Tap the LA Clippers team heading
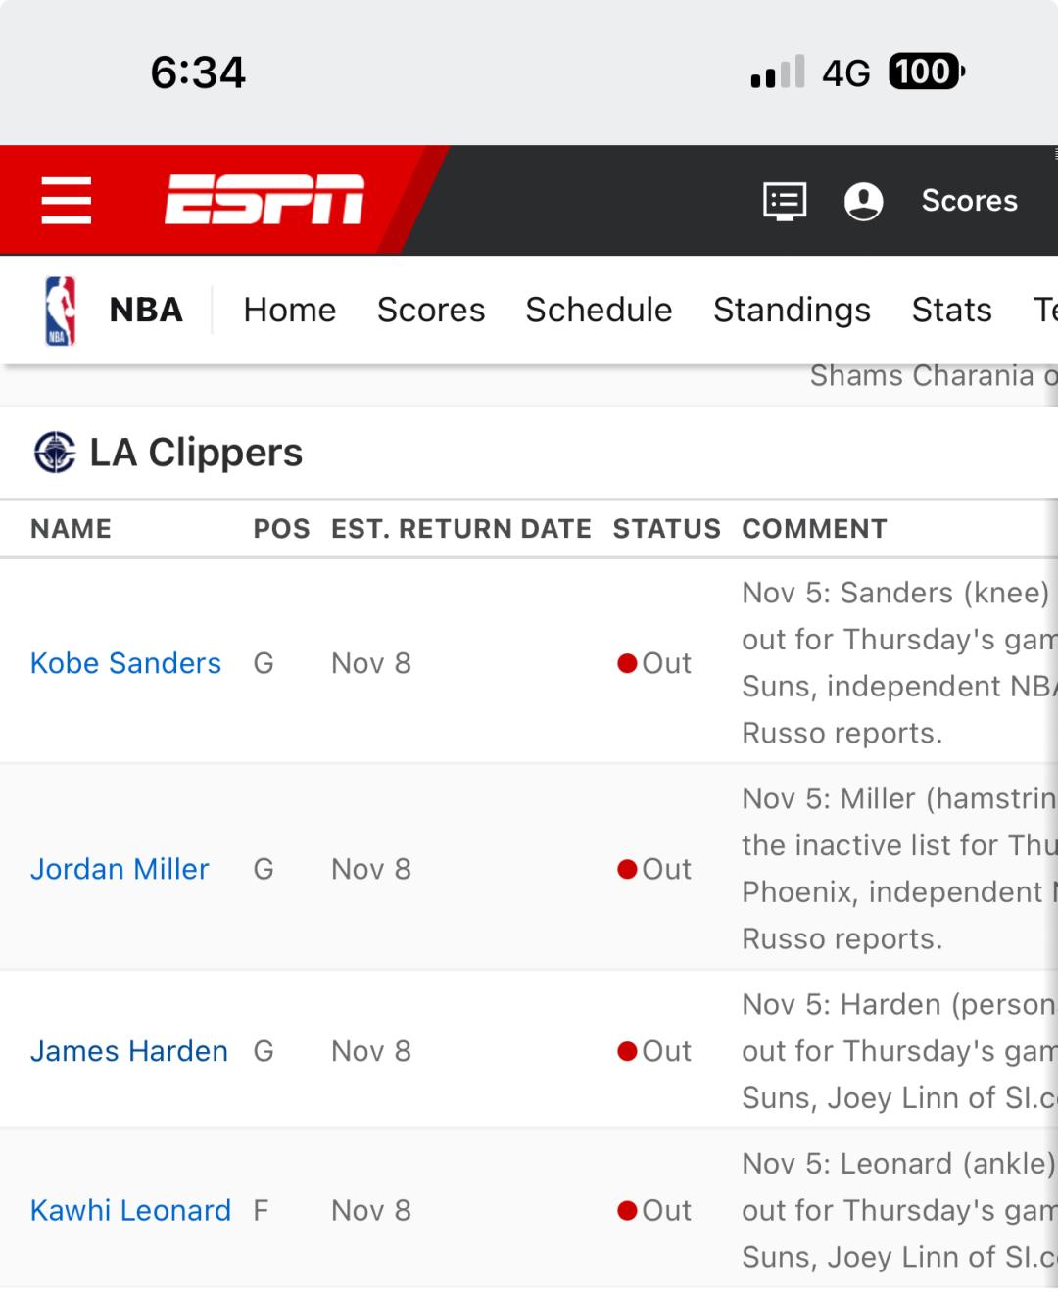This screenshot has height=1294, width=1058. pos(196,453)
